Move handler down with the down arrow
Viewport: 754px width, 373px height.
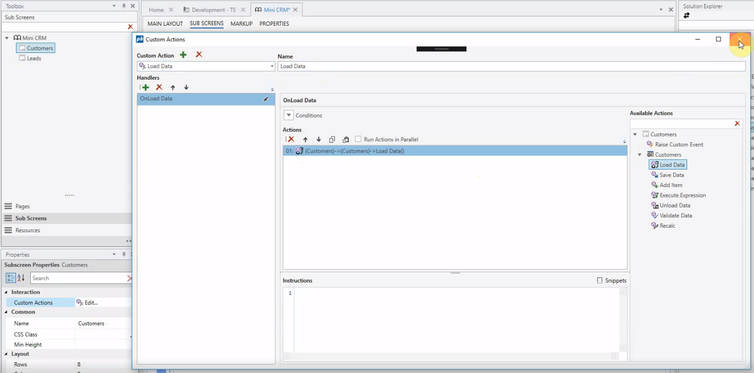(x=186, y=88)
